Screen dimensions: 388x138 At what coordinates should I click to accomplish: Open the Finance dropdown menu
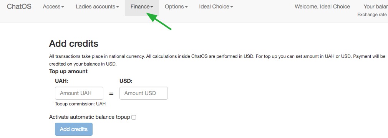coord(142,7)
